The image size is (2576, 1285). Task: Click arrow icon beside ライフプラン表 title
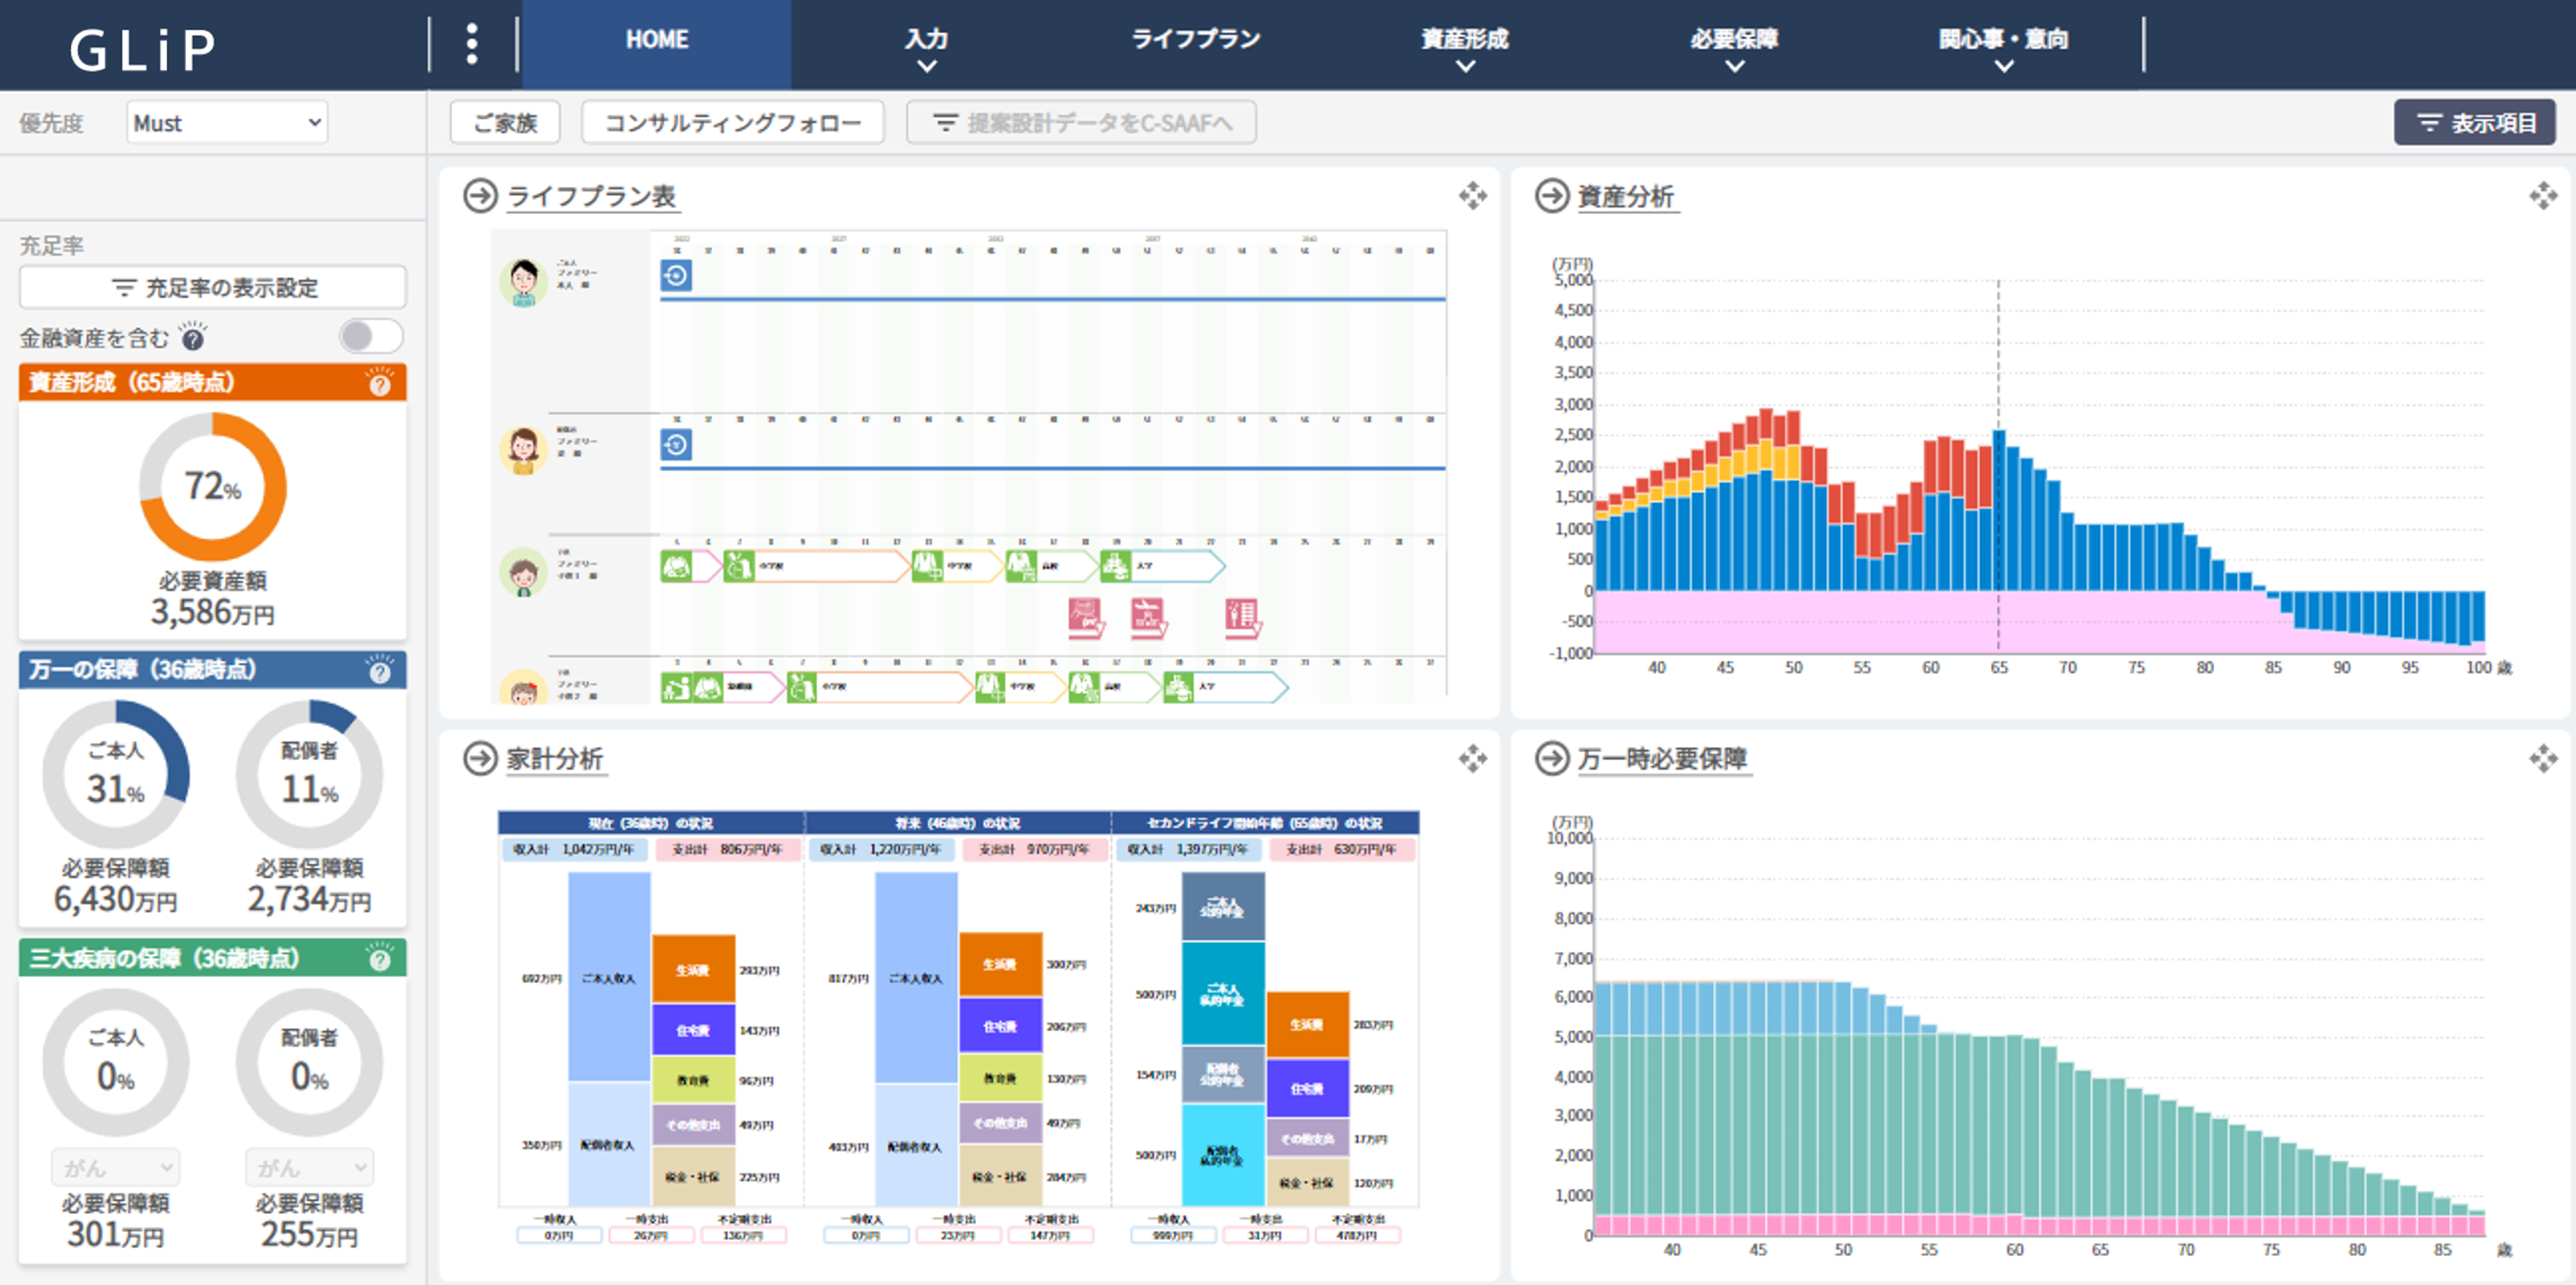[x=480, y=196]
